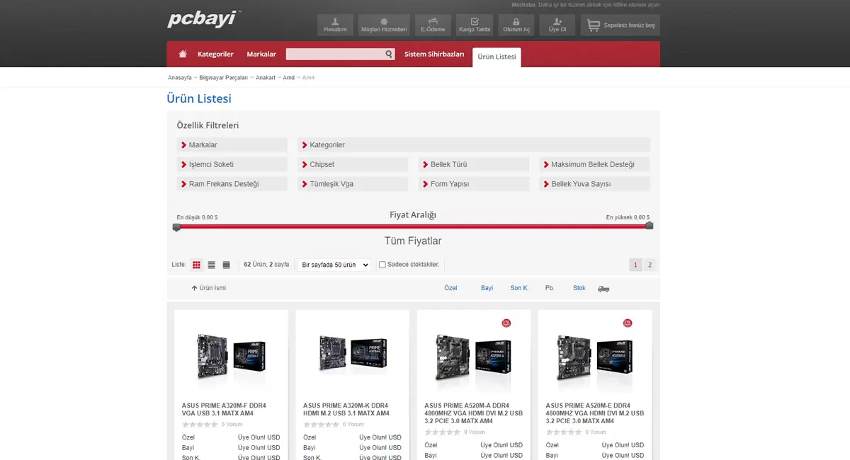Sort by Özel price column

click(x=450, y=288)
